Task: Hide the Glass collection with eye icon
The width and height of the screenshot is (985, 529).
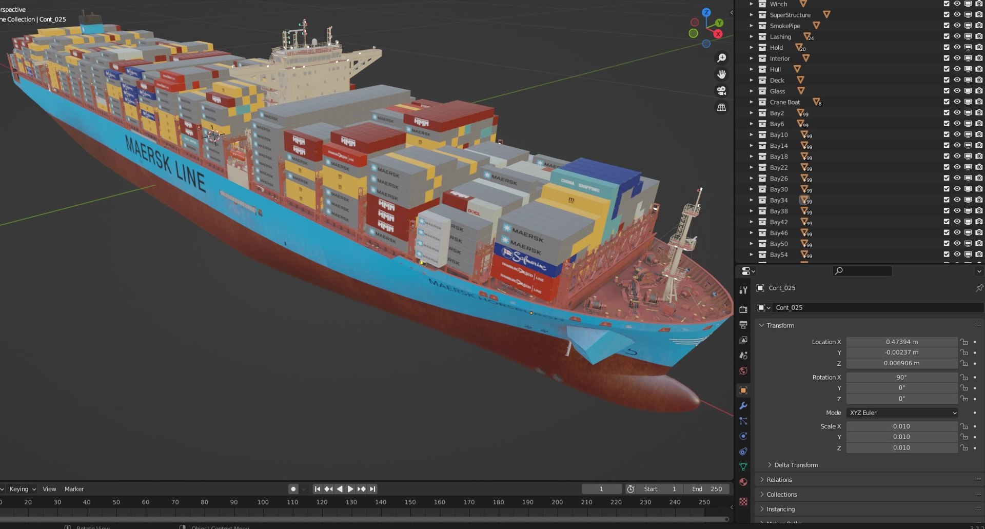Action: 957,91
